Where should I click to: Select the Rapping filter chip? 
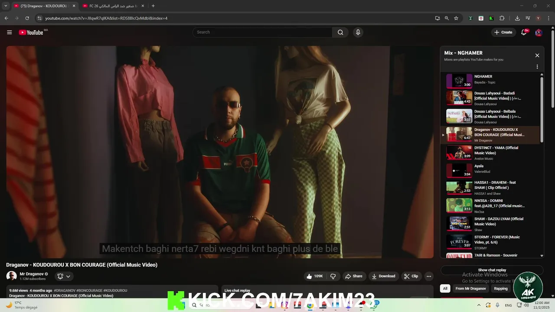click(x=501, y=289)
